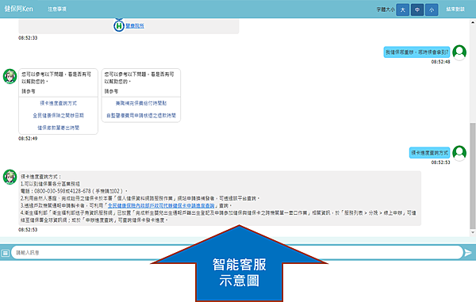Set font size to large (大)
The height and width of the screenshot is (302, 476).
[402, 10]
